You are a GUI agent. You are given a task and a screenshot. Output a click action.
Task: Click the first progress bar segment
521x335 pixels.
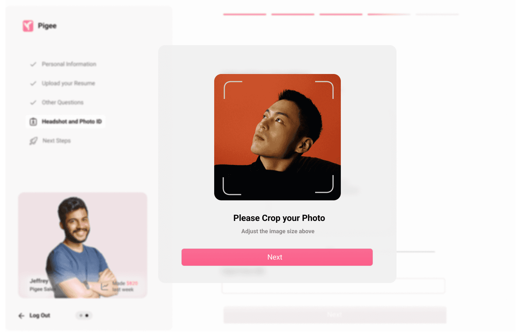pos(245,14)
